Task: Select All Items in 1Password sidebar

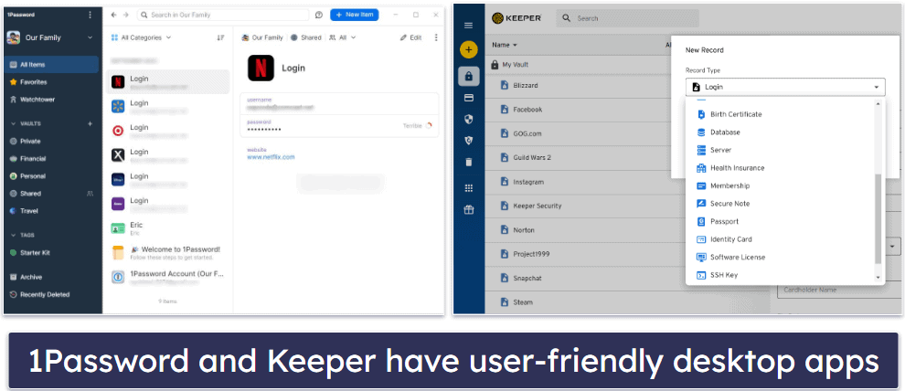Action: point(51,65)
